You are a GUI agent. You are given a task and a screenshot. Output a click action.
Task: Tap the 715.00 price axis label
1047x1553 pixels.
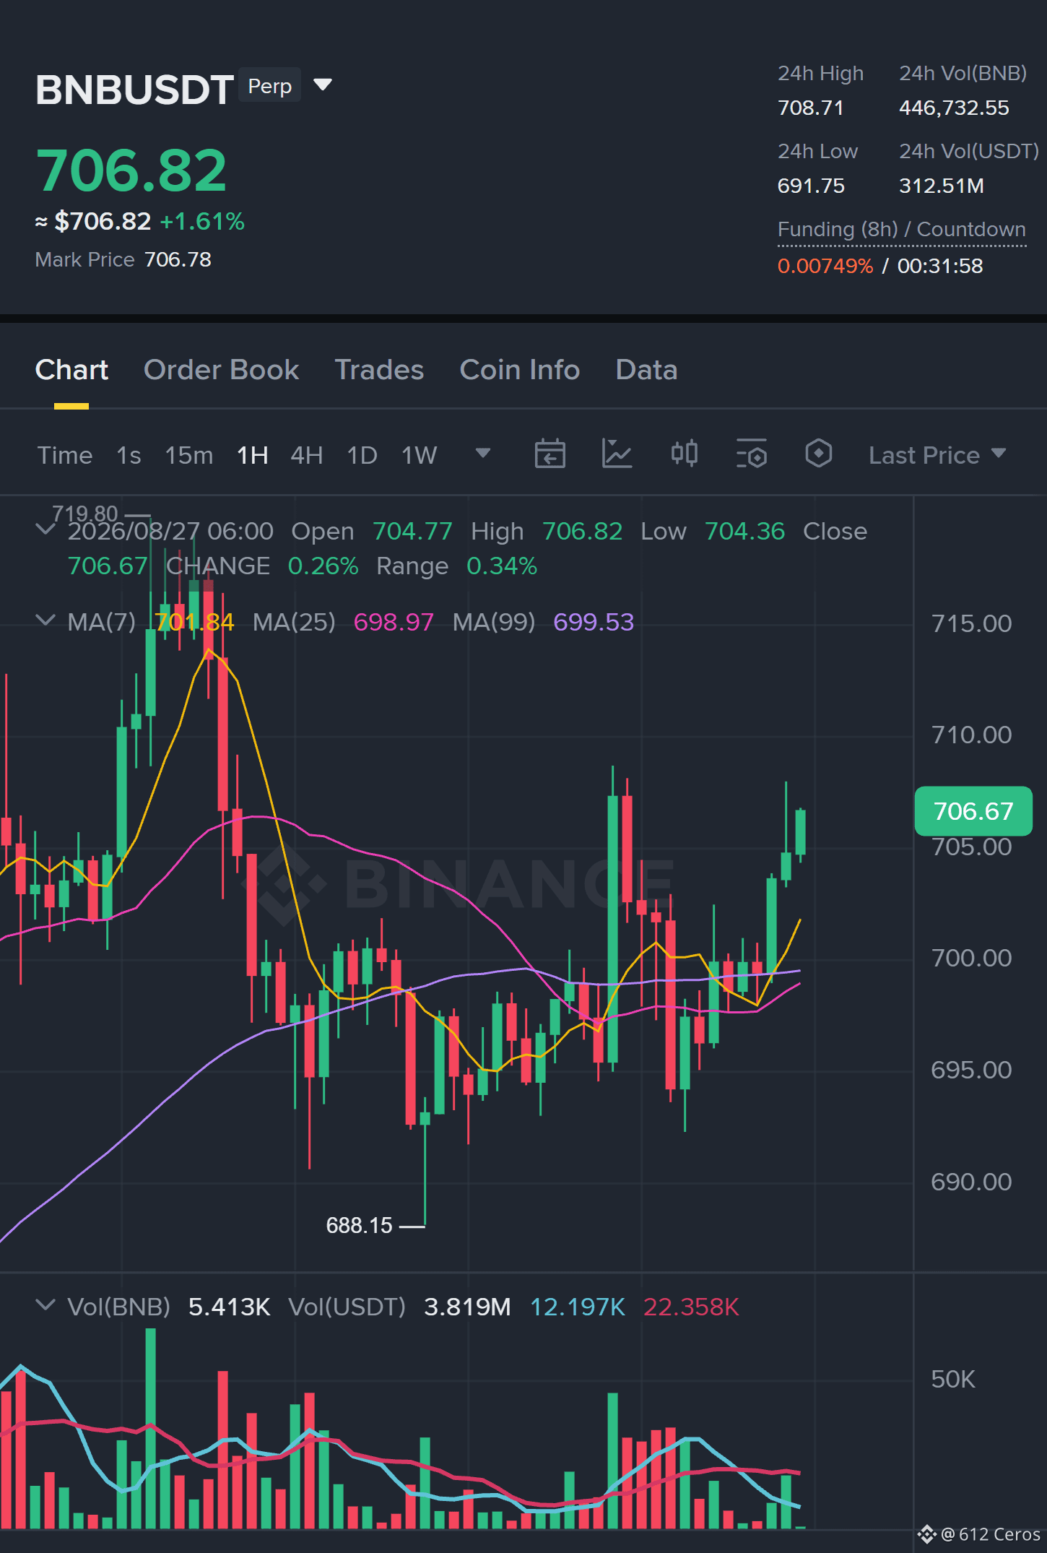tap(971, 623)
